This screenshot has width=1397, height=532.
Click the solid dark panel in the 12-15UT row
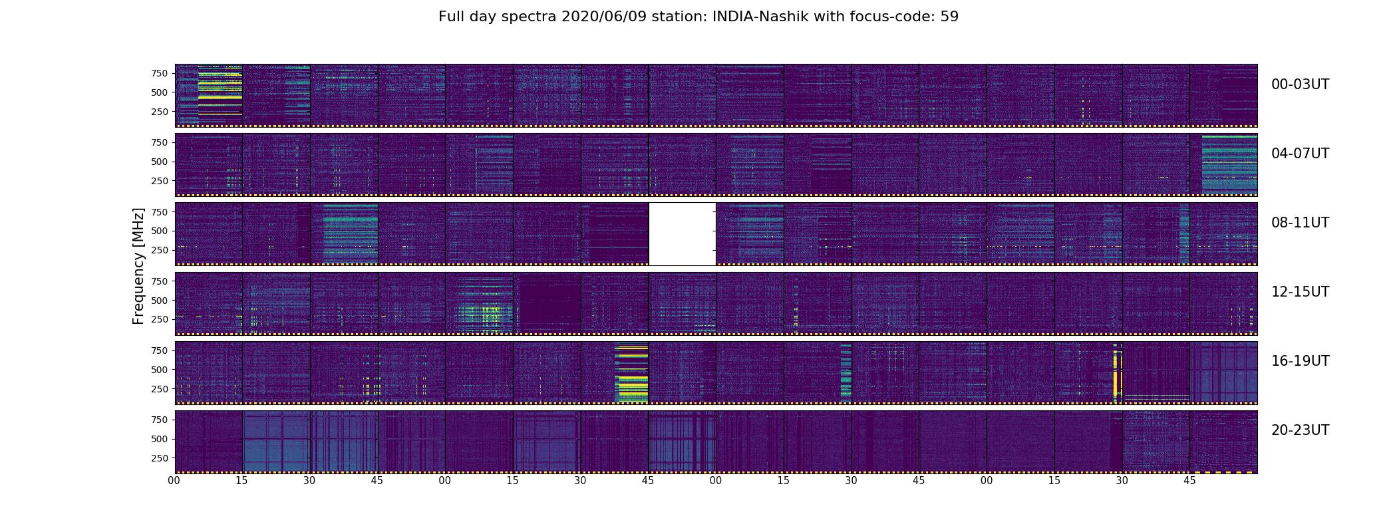(549, 303)
